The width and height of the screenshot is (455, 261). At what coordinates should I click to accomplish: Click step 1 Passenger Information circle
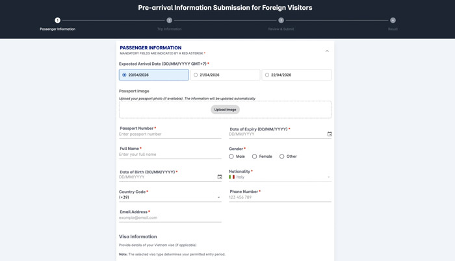click(x=57, y=20)
